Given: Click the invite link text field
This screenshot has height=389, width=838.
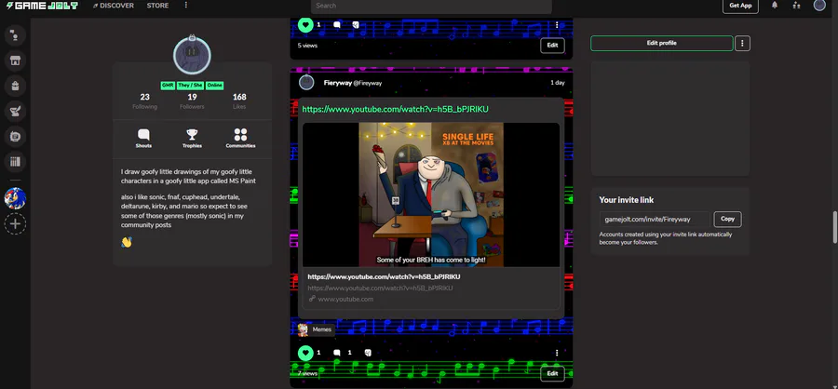Looking at the screenshot, I should point(655,219).
